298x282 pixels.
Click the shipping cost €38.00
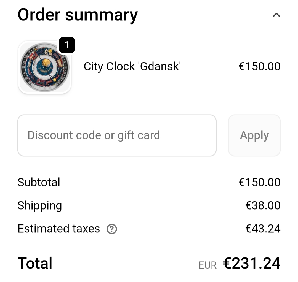pos(263,206)
